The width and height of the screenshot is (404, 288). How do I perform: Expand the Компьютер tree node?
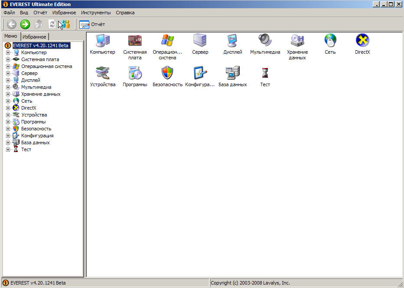tap(8, 52)
